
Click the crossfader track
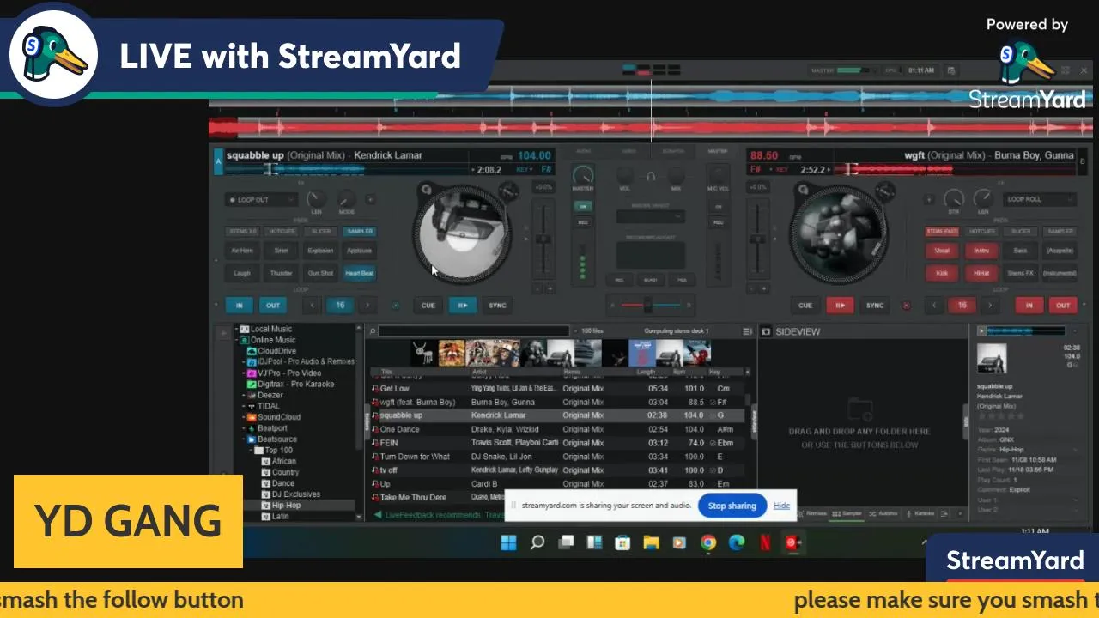point(650,305)
